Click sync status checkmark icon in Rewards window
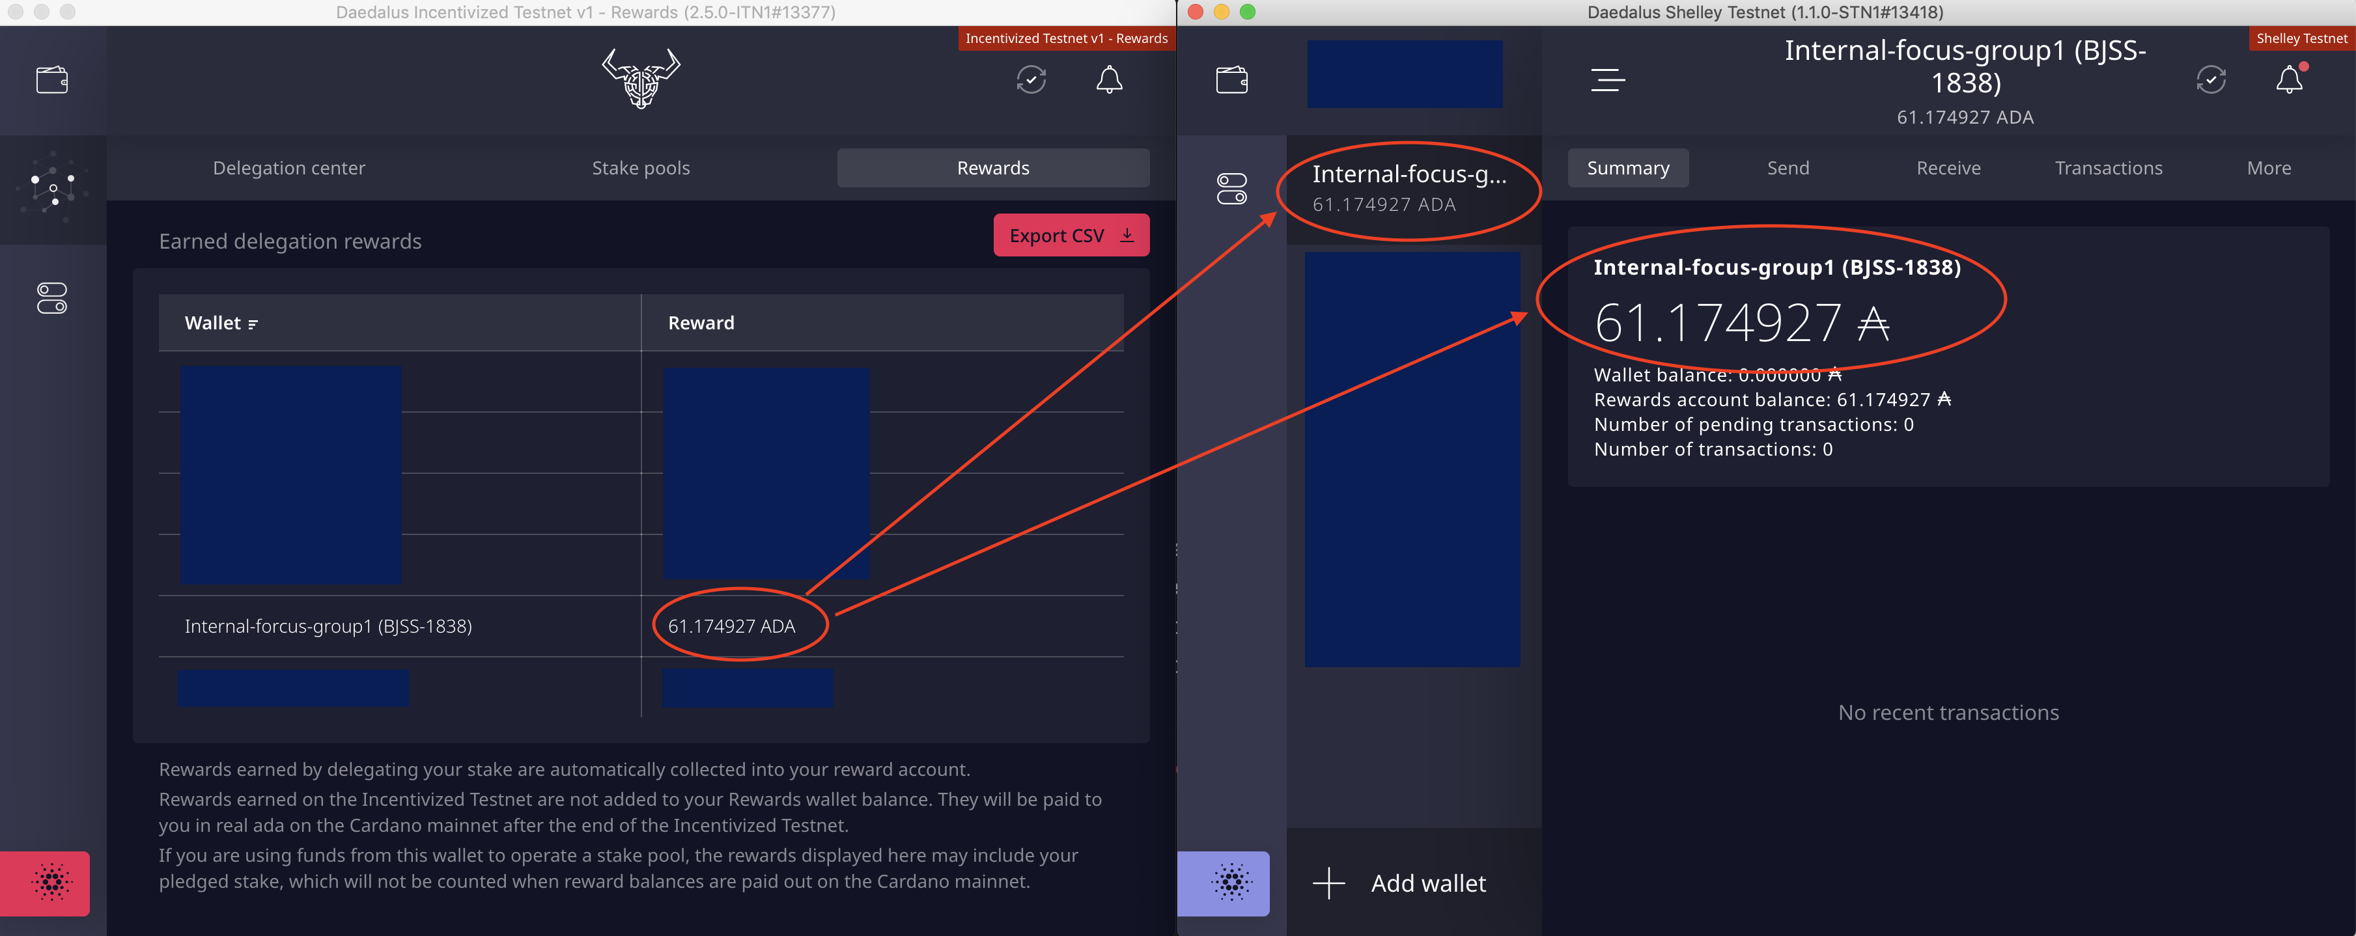The width and height of the screenshot is (2356, 936). tap(1031, 81)
